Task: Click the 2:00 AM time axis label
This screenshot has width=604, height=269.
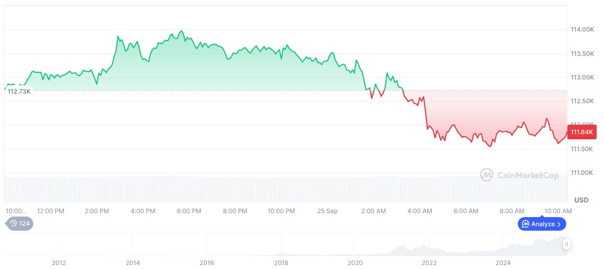Action: pos(374,211)
